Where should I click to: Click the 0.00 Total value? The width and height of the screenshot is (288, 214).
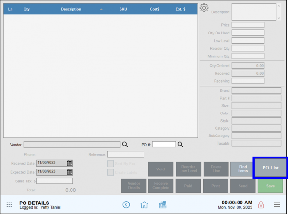click(x=71, y=190)
